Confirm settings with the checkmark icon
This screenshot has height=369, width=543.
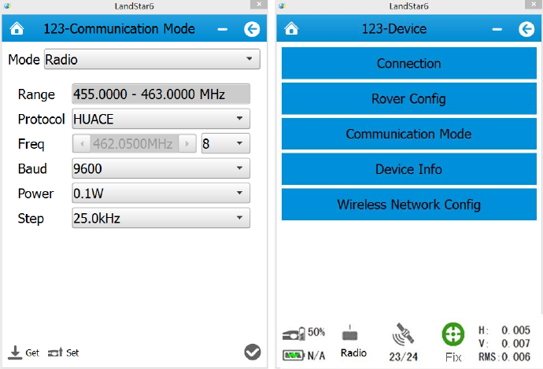pos(252,352)
